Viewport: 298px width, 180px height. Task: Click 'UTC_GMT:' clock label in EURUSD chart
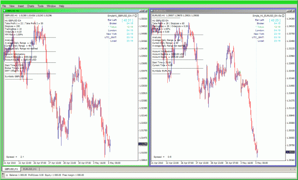coord(258,38)
